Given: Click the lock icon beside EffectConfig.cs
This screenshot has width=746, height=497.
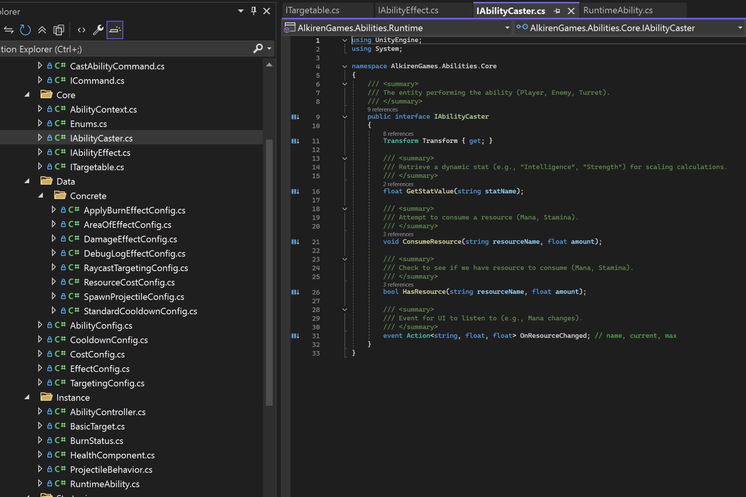Looking at the screenshot, I should click(49, 369).
